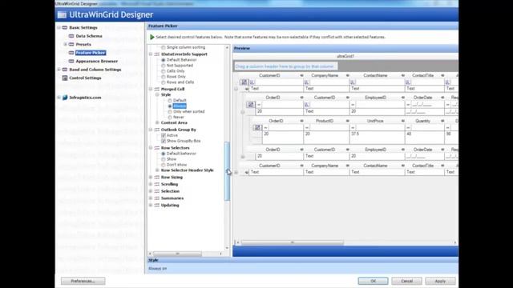The height and width of the screenshot is (288, 513).
Task: Click the pin icon in UnitPrice header
Action: click(402, 121)
